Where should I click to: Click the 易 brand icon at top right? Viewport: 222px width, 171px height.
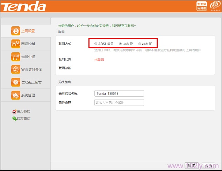coord(215,6)
